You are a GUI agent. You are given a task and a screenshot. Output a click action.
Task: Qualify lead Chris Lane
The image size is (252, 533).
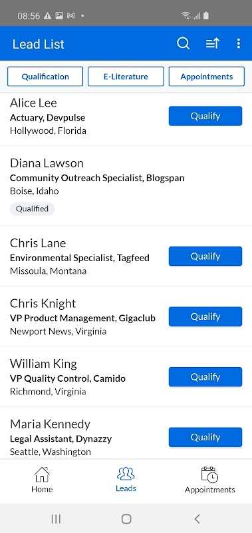pos(205,257)
